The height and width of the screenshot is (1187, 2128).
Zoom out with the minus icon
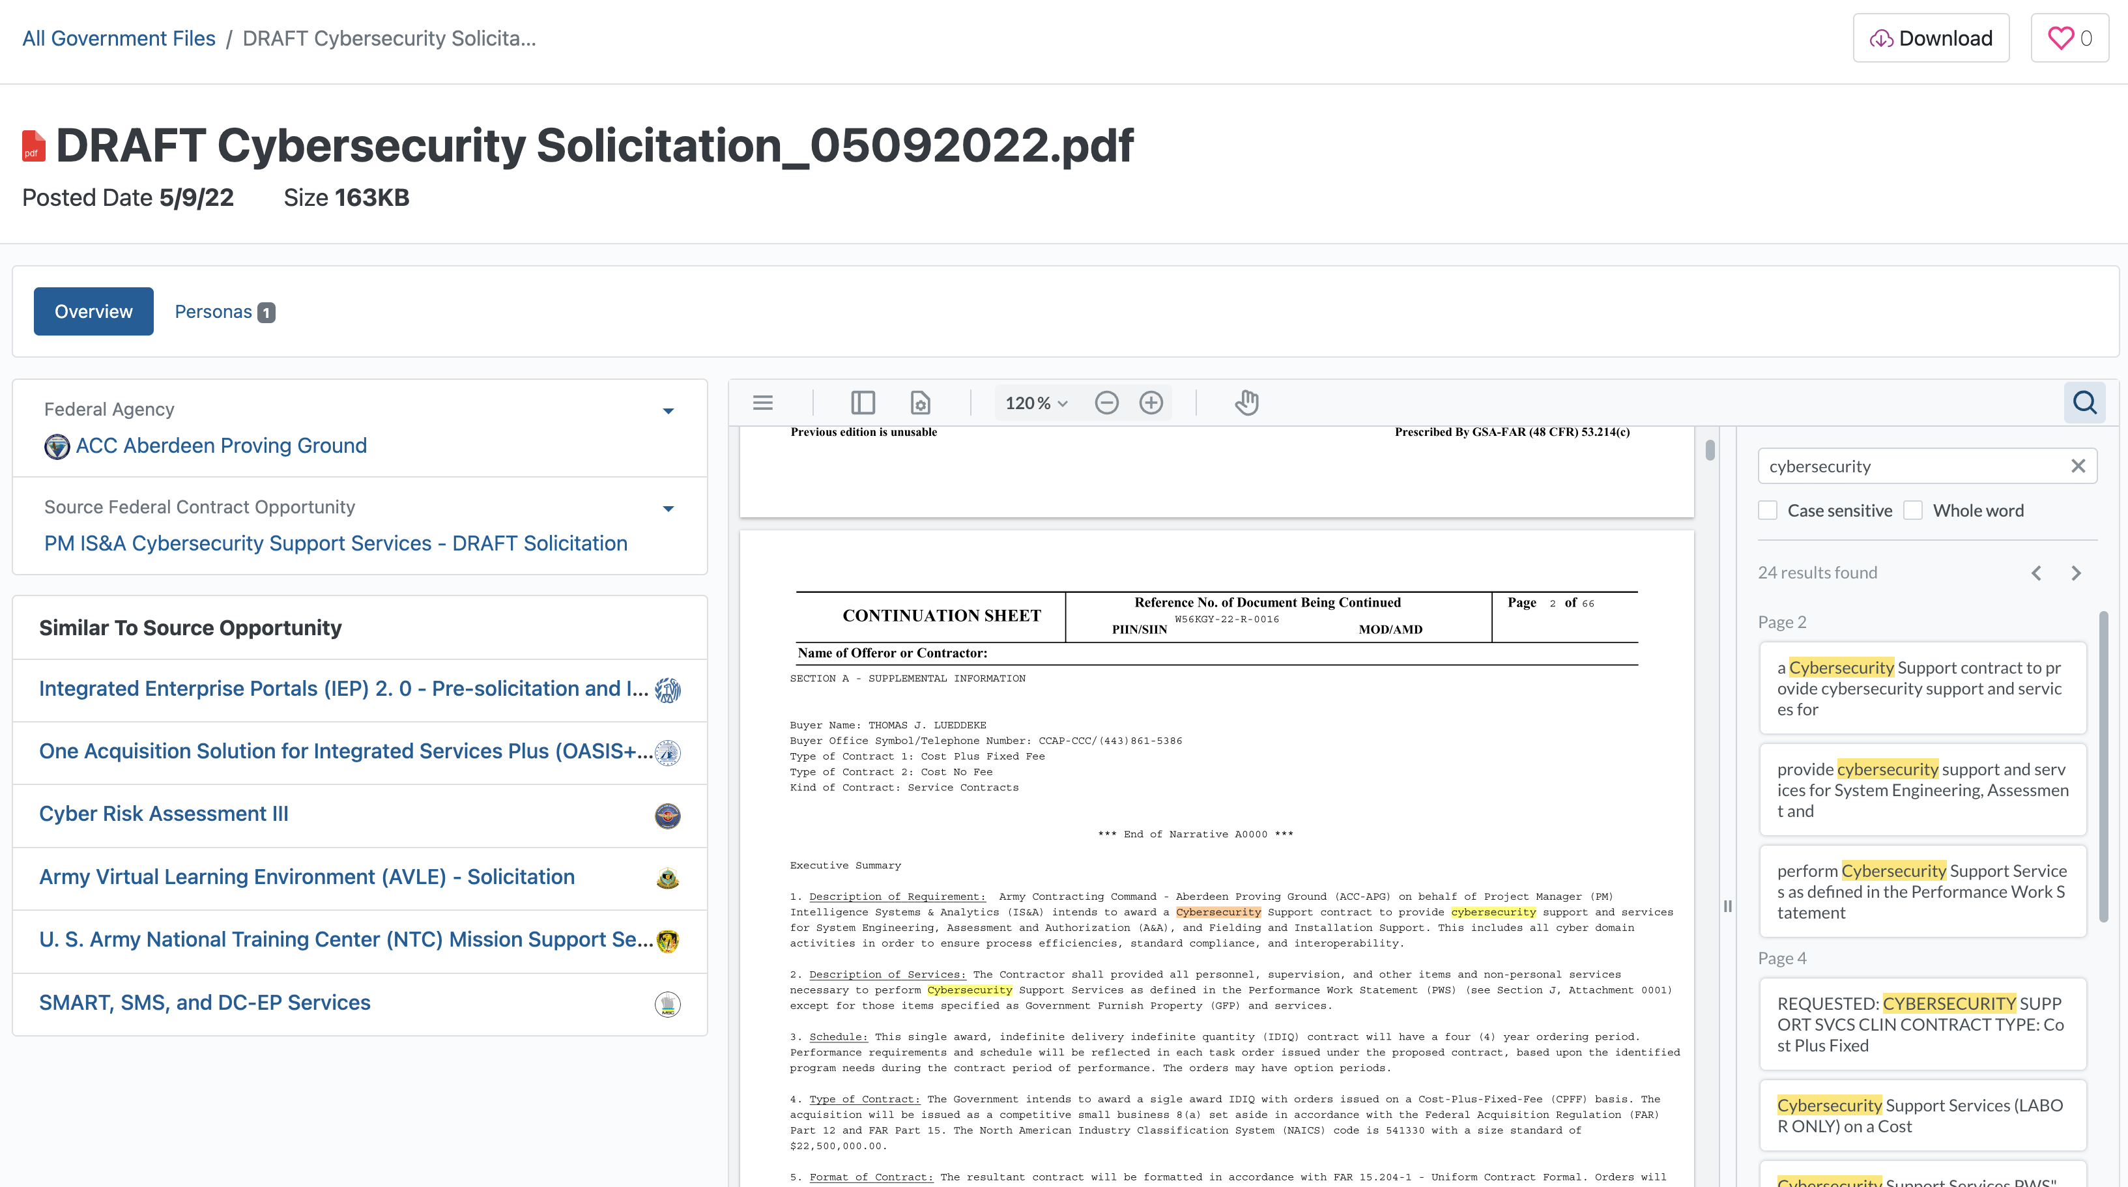pyautogui.click(x=1106, y=403)
